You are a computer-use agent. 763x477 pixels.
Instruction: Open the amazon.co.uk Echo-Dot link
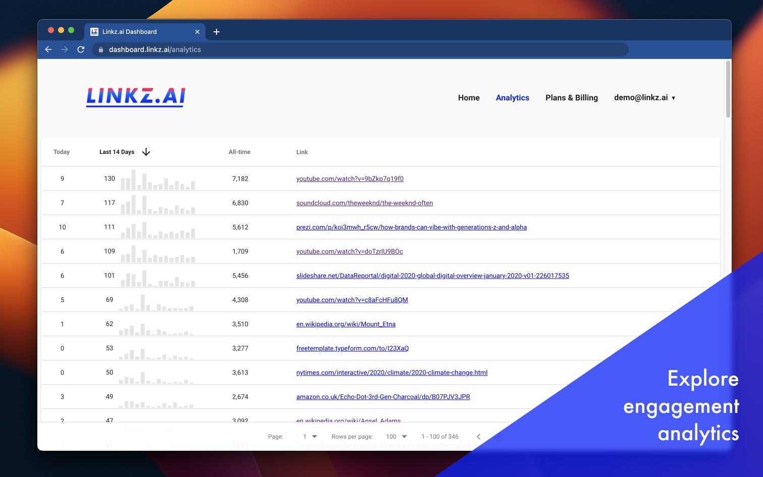tap(383, 397)
